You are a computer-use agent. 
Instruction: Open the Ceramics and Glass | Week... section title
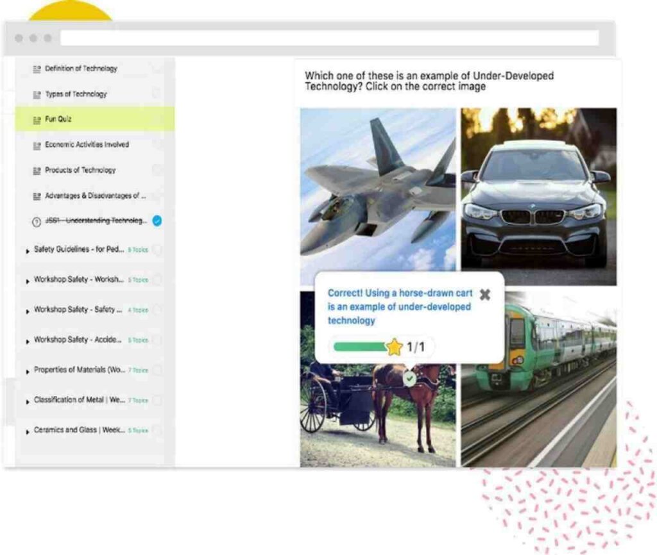(x=79, y=430)
